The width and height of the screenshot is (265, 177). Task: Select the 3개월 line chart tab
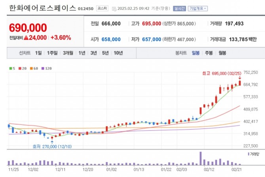coord(68,53)
